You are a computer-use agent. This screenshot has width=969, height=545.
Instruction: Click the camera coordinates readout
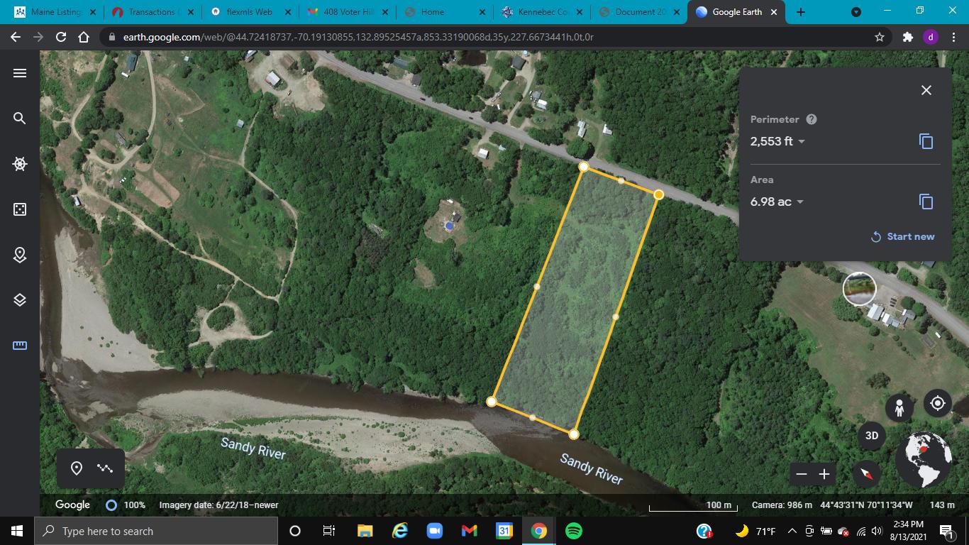tap(866, 505)
